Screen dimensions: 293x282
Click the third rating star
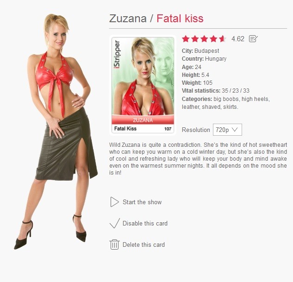pos(204,39)
